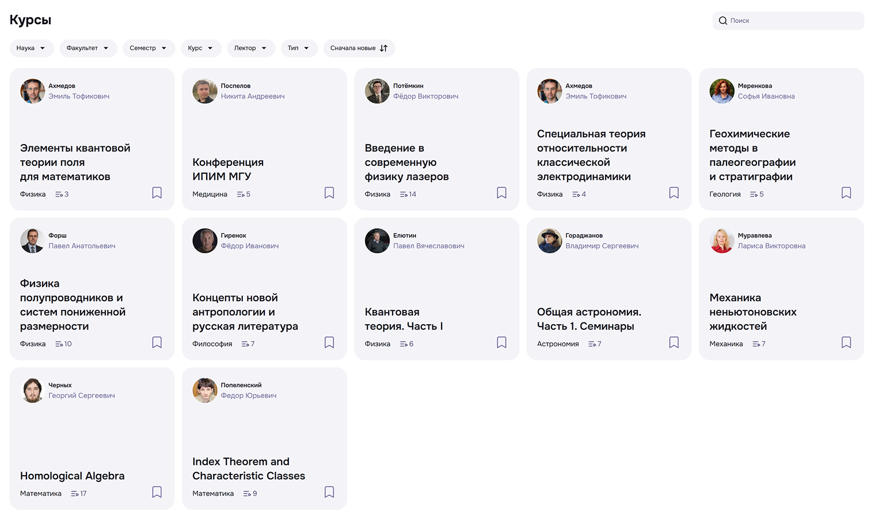
Task: Toggle the bookmark on "Index Theorem and Characteristic Classes"
Action: [329, 492]
